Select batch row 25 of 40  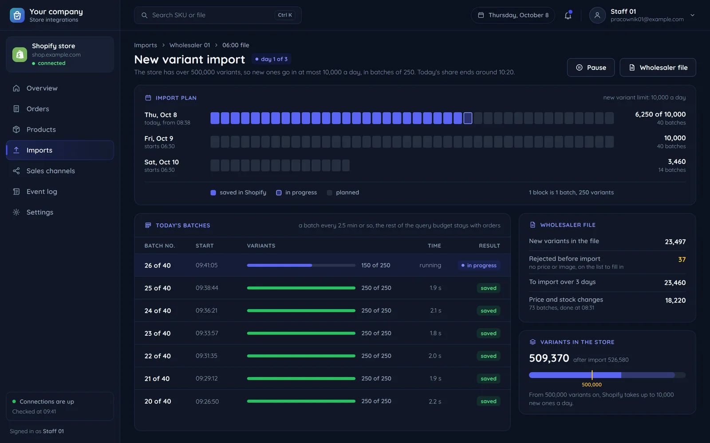pos(322,288)
